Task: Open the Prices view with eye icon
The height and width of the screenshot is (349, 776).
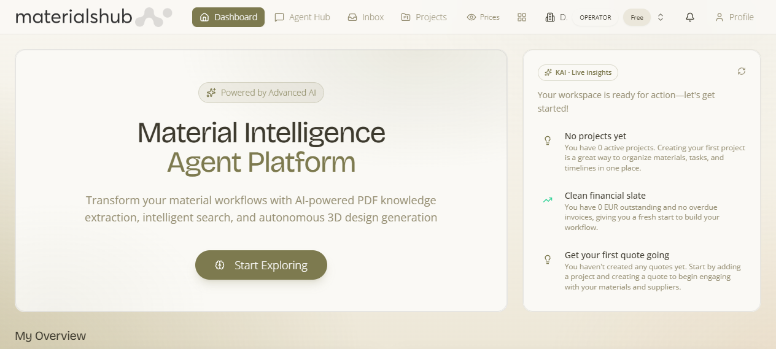Action: 483,17
